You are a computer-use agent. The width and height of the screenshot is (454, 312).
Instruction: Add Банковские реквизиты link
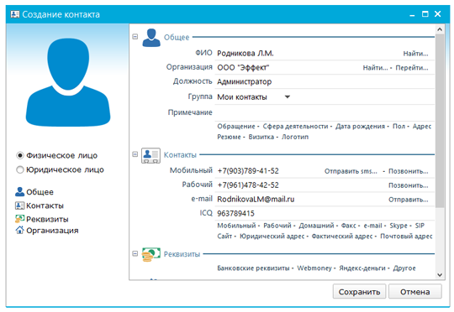[x=253, y=268]
